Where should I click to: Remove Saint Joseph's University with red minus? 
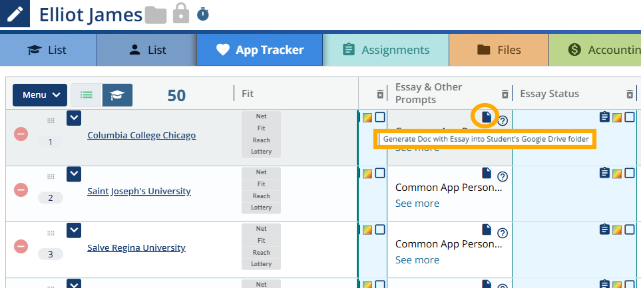click(21, 190)
